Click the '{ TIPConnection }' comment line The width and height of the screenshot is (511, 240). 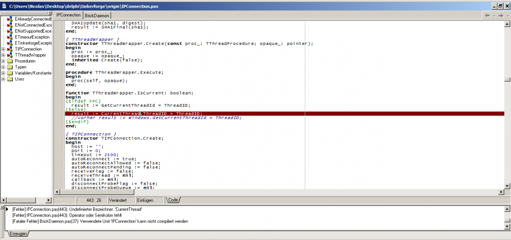click(x=90, y=134)
